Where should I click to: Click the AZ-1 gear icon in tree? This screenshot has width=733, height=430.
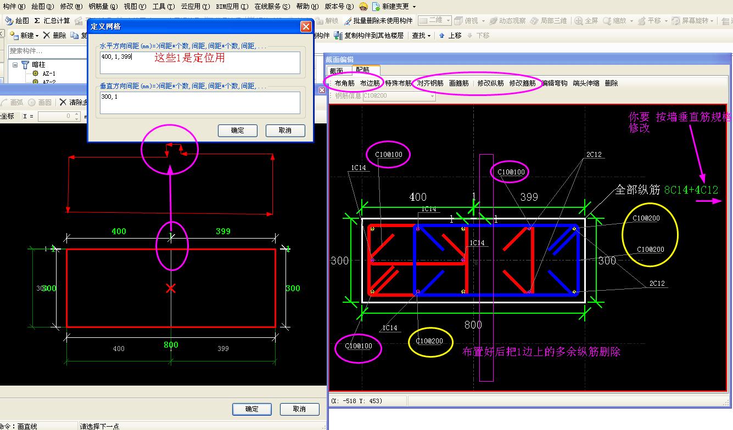(36, 73)
